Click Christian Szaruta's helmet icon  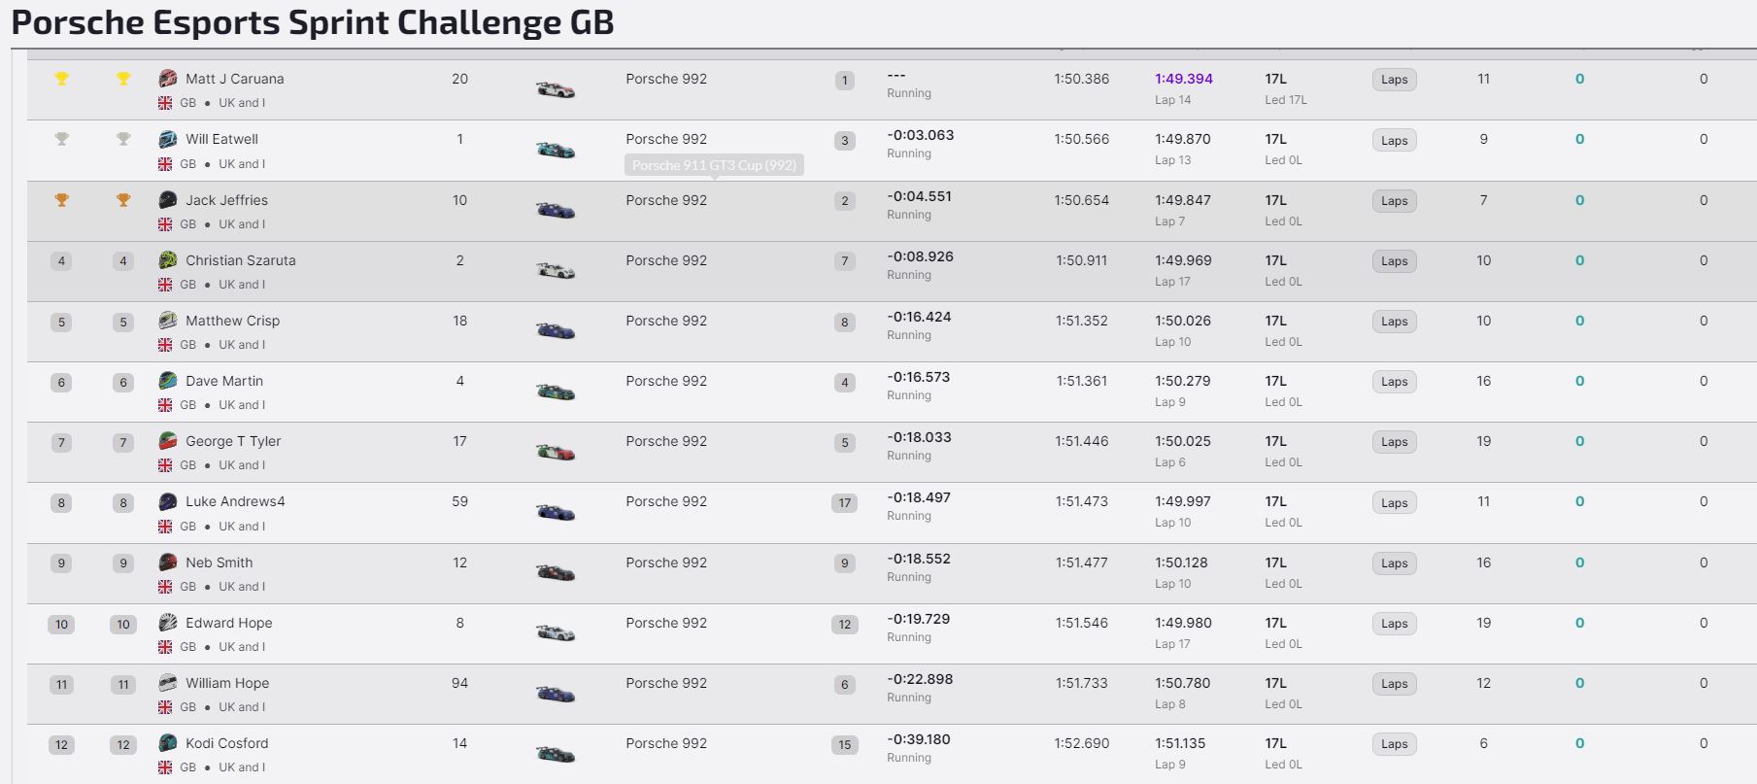[168, 260]
